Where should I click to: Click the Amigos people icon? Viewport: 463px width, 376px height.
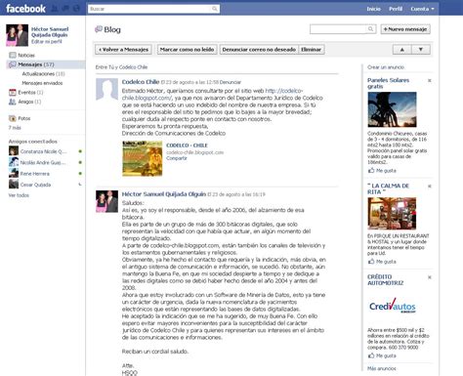13,102
